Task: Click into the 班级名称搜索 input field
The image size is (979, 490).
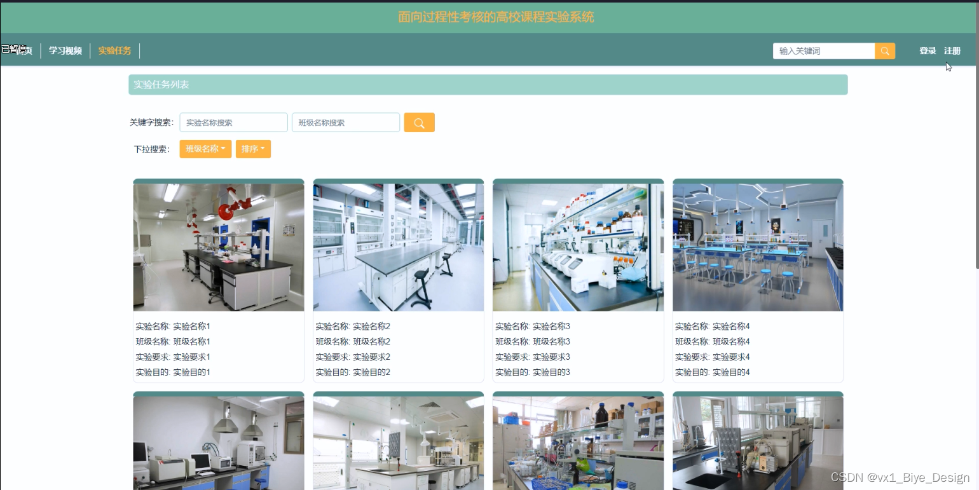Action: click(x=346, y=123)
